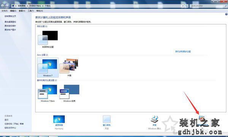This screenshot has height=137, width=228.
Task: Select the 未保存的主题 (unsaved) theme
Action: [x=48, y=39]
